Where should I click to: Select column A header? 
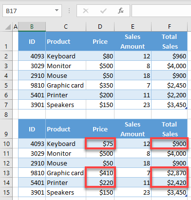pos(16,26)
